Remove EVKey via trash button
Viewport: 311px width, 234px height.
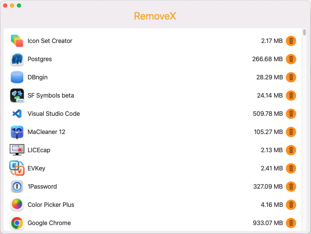[291, 168]
